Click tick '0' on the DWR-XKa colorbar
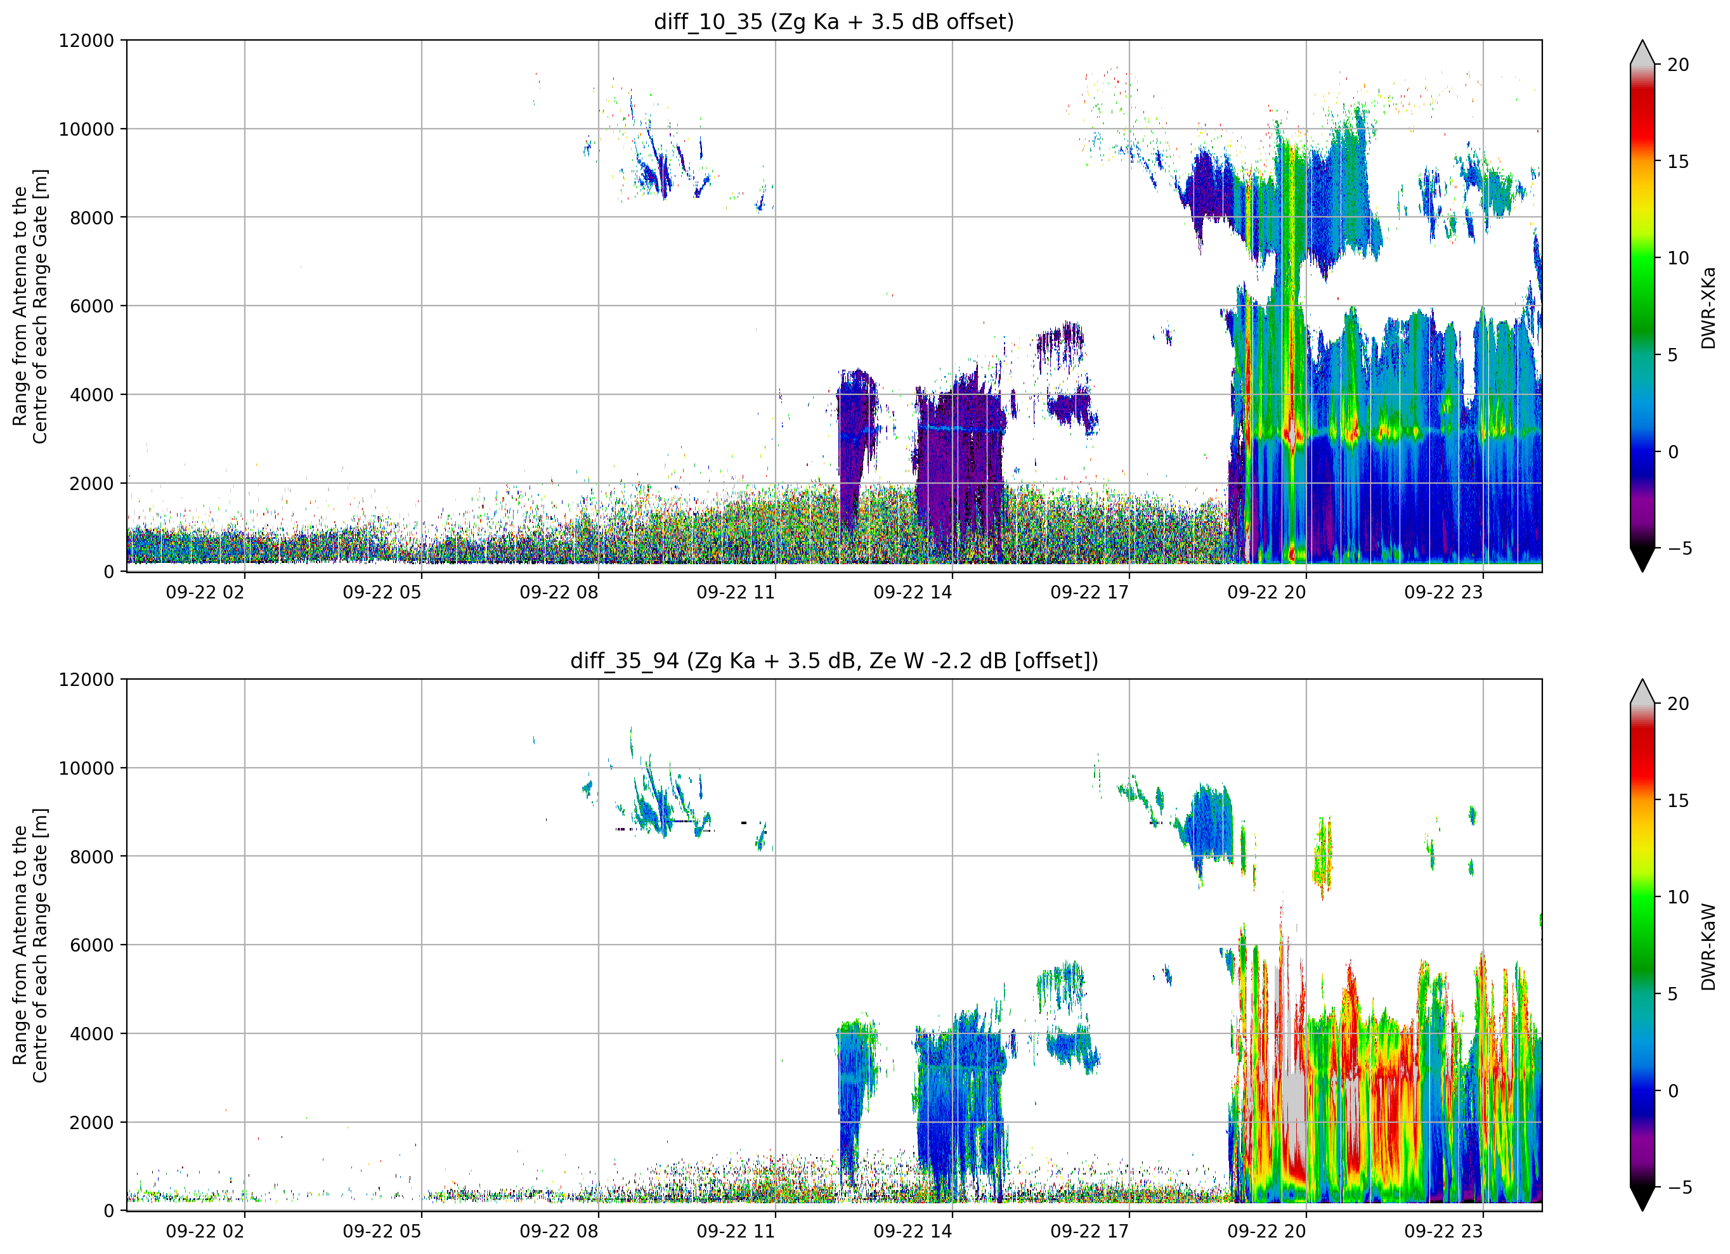Image resolution: width=1730 pixels, height=1254 pixels. coord(1672,451)
